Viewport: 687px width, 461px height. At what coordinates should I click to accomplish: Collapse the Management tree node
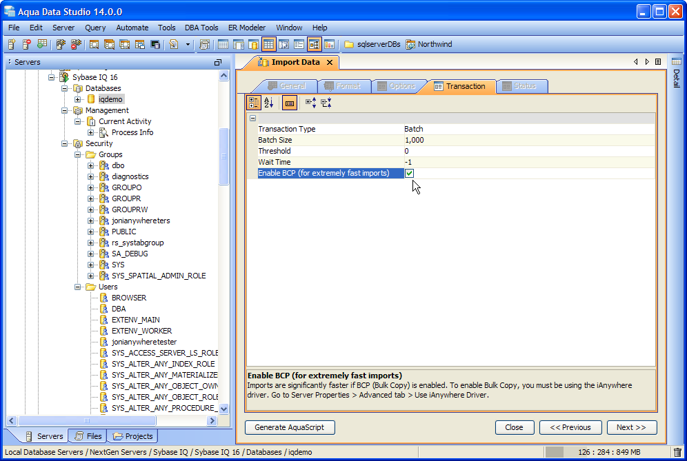tap(64, 110)
